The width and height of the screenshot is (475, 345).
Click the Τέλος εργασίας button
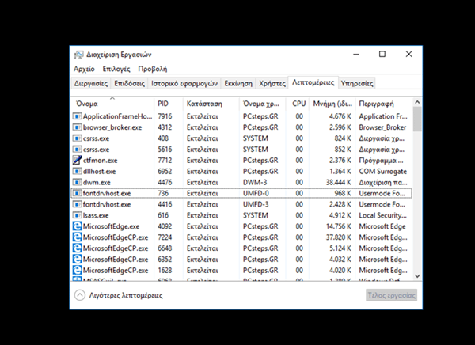click(x=391, y=295)
